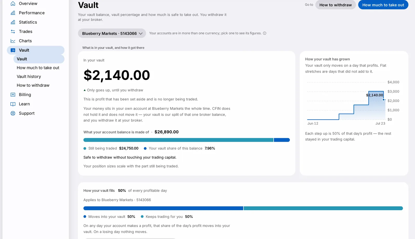Click the $4,000 chart axis label
This screenshot has width=415, height=239.
click(393, 82)
